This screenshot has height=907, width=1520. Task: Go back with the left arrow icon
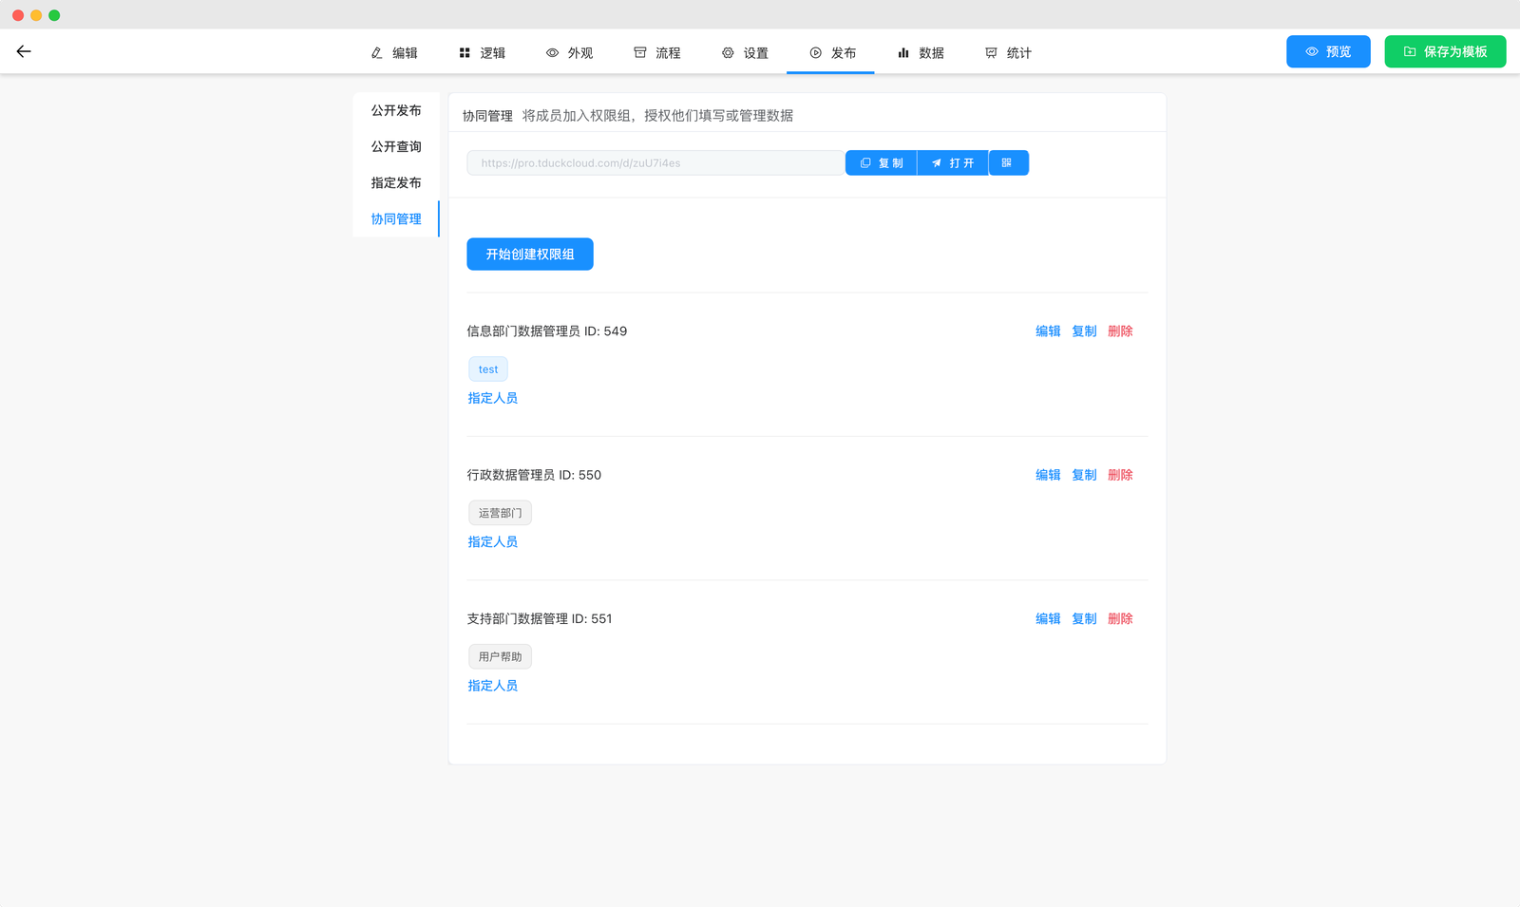click(24, 51)
